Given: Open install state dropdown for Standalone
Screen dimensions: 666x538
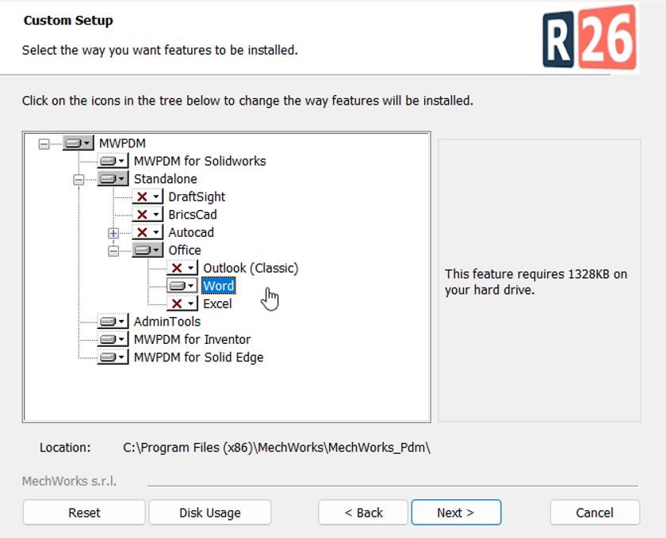Looking at the screenshot, I should pyautogui.click(x=113, y=179).
